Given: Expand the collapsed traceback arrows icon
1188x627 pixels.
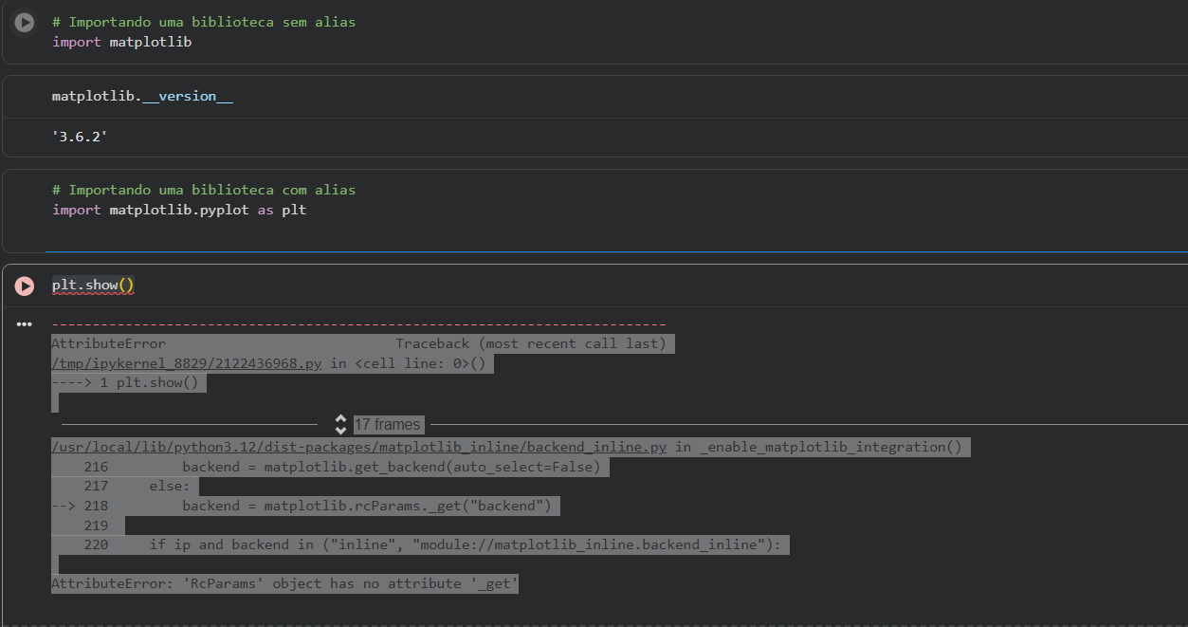Looking at the screenshot, I should coord(340,424).
